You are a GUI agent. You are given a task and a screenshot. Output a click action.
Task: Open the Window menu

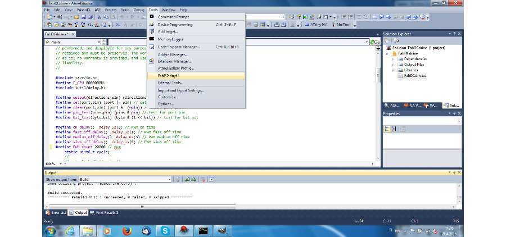[x=169, y=10]
